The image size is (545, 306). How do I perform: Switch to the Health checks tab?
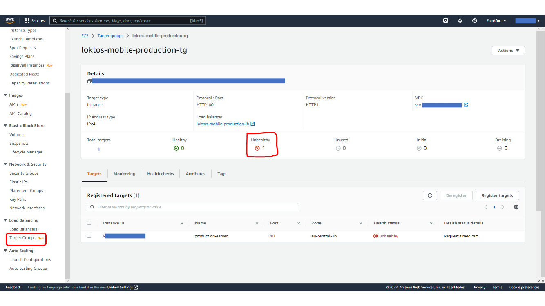(161, 174)
